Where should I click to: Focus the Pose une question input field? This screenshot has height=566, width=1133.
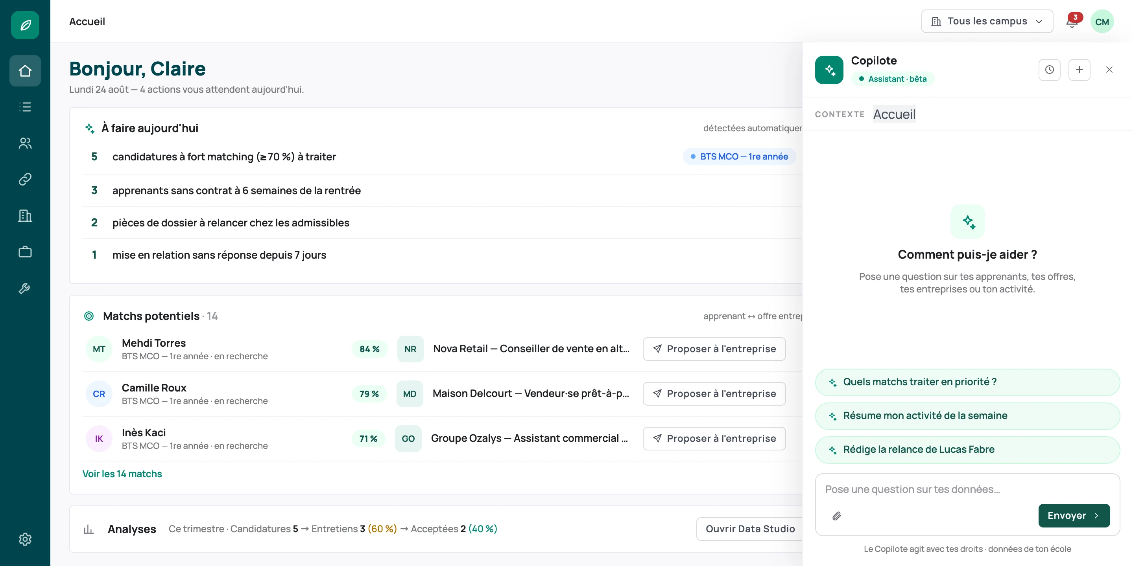(967, 489)
